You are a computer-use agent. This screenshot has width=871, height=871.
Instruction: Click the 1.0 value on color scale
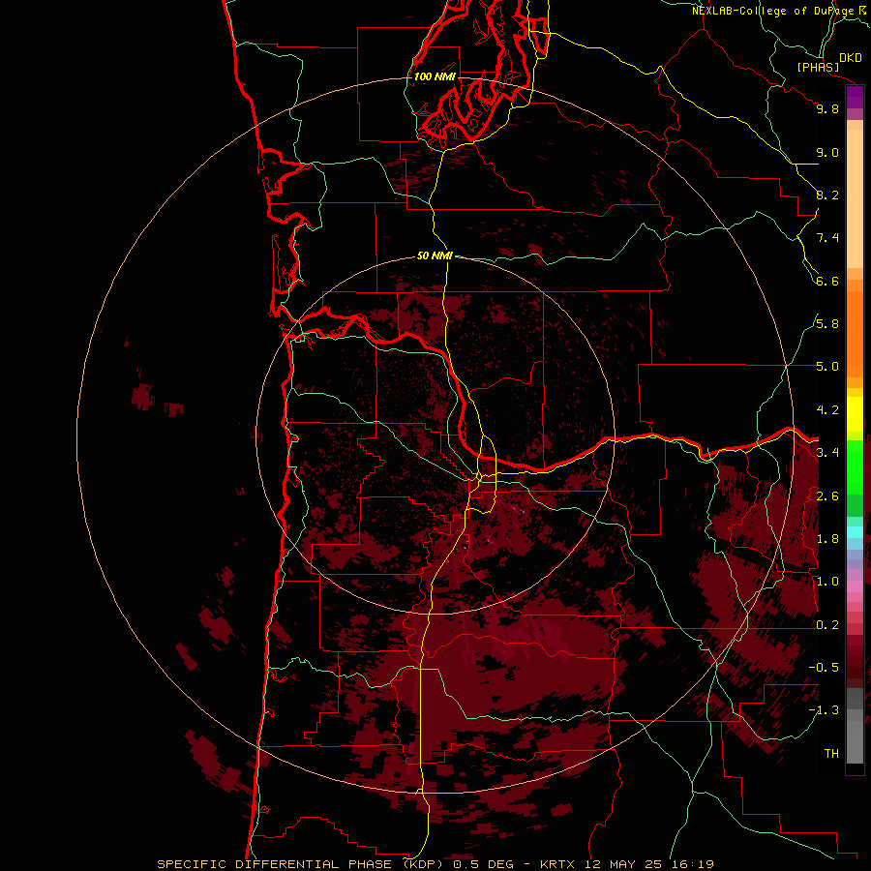pos(827,582)
